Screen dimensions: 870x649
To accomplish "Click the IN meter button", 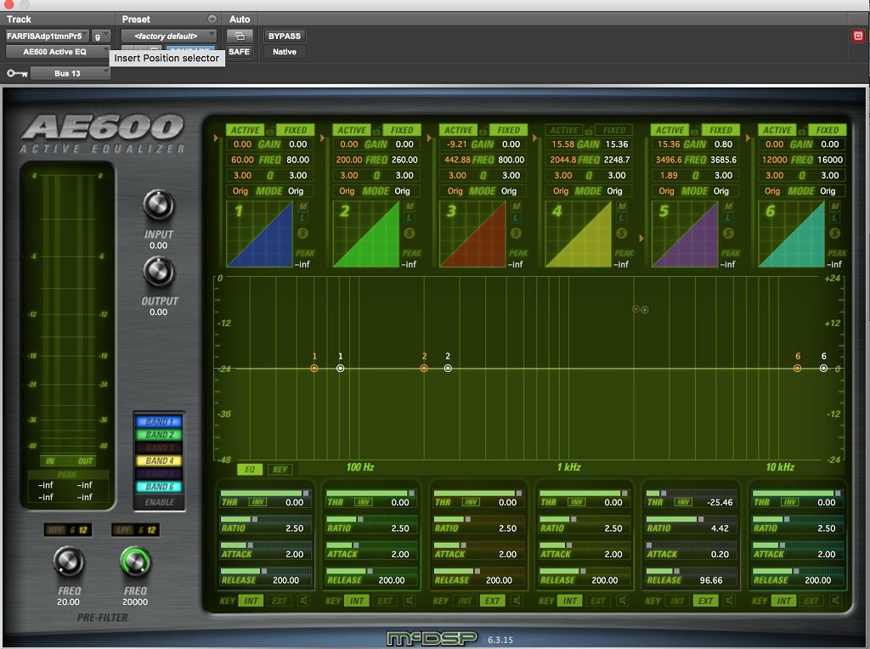I will [50, 461].
